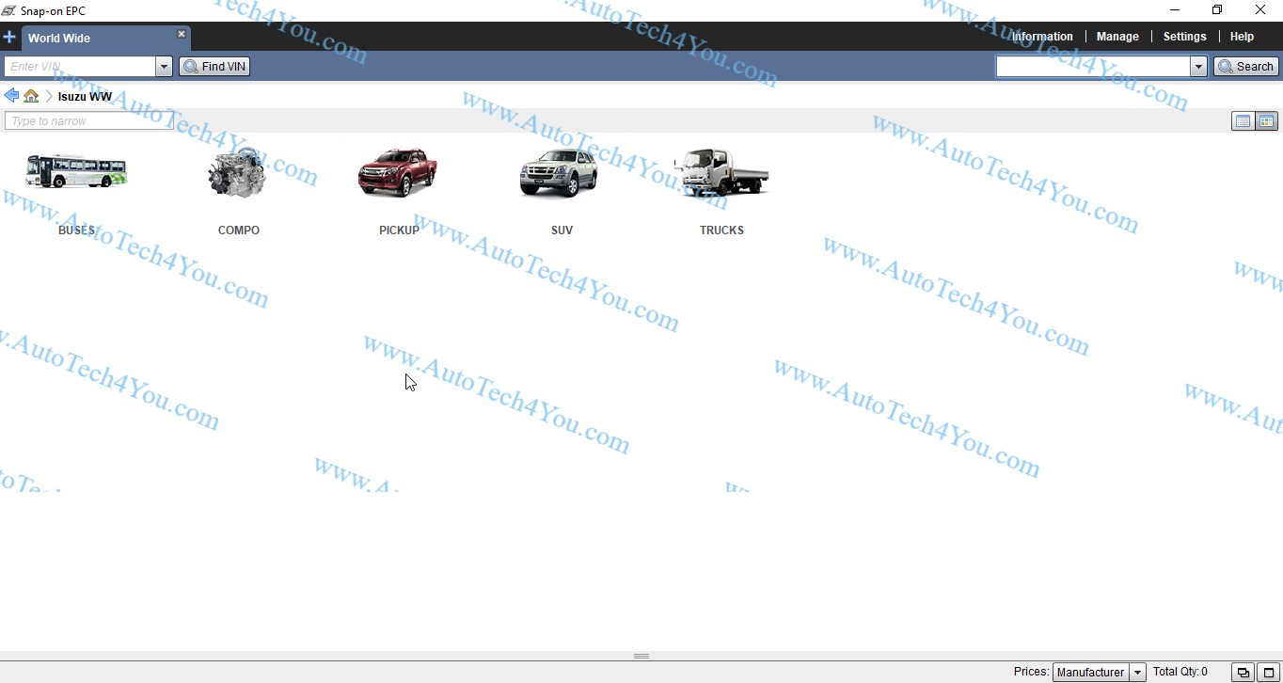Open the Information menu
This screenshot has width=1283, height=683.
tap(1042, 37)
